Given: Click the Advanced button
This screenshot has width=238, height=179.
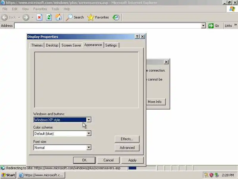Looking at the screenshot, I should coord(127,148).
